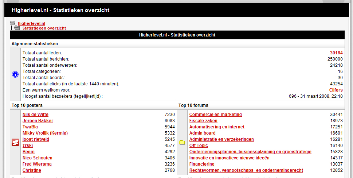Image resolution: width=353 pixels, height=178 pixels.
Task: Open Benm's profile link
Action: coord(28,152)
